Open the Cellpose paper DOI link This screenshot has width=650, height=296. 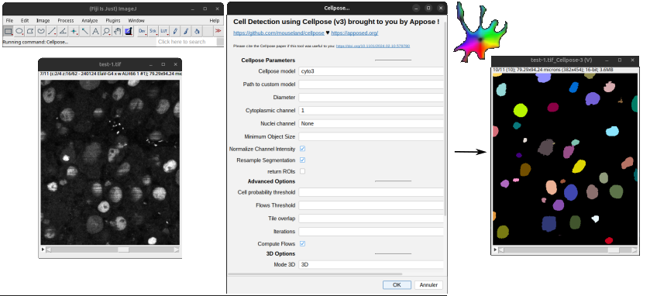pos(373,46)
